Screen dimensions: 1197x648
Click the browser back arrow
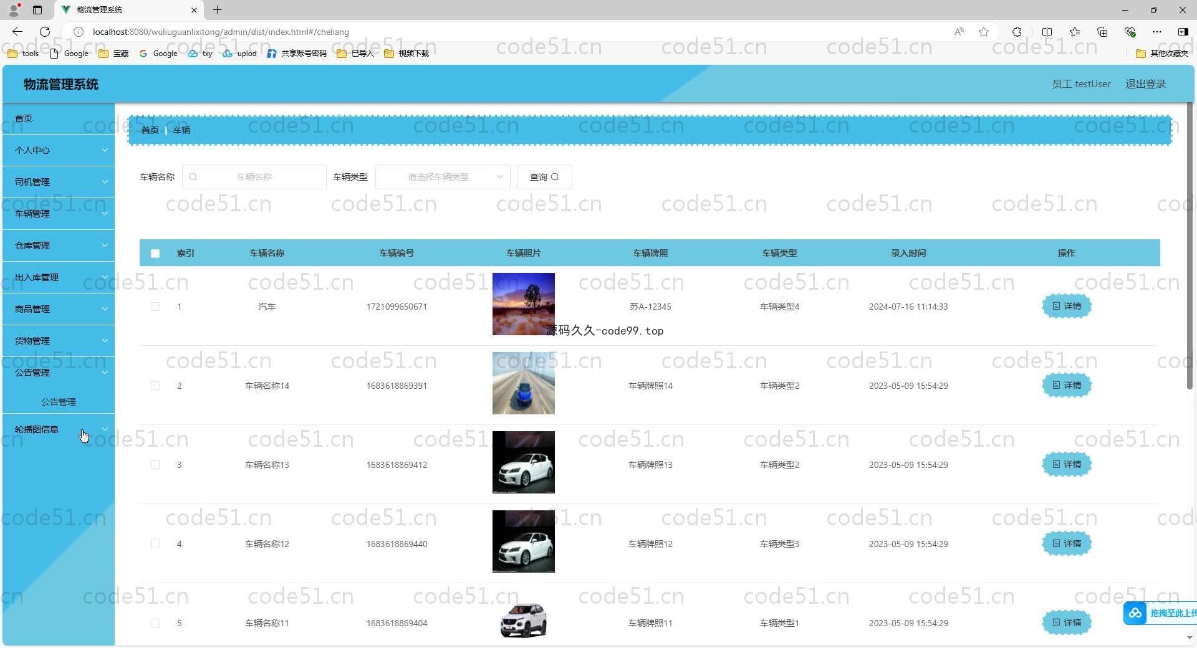point(17,32)
